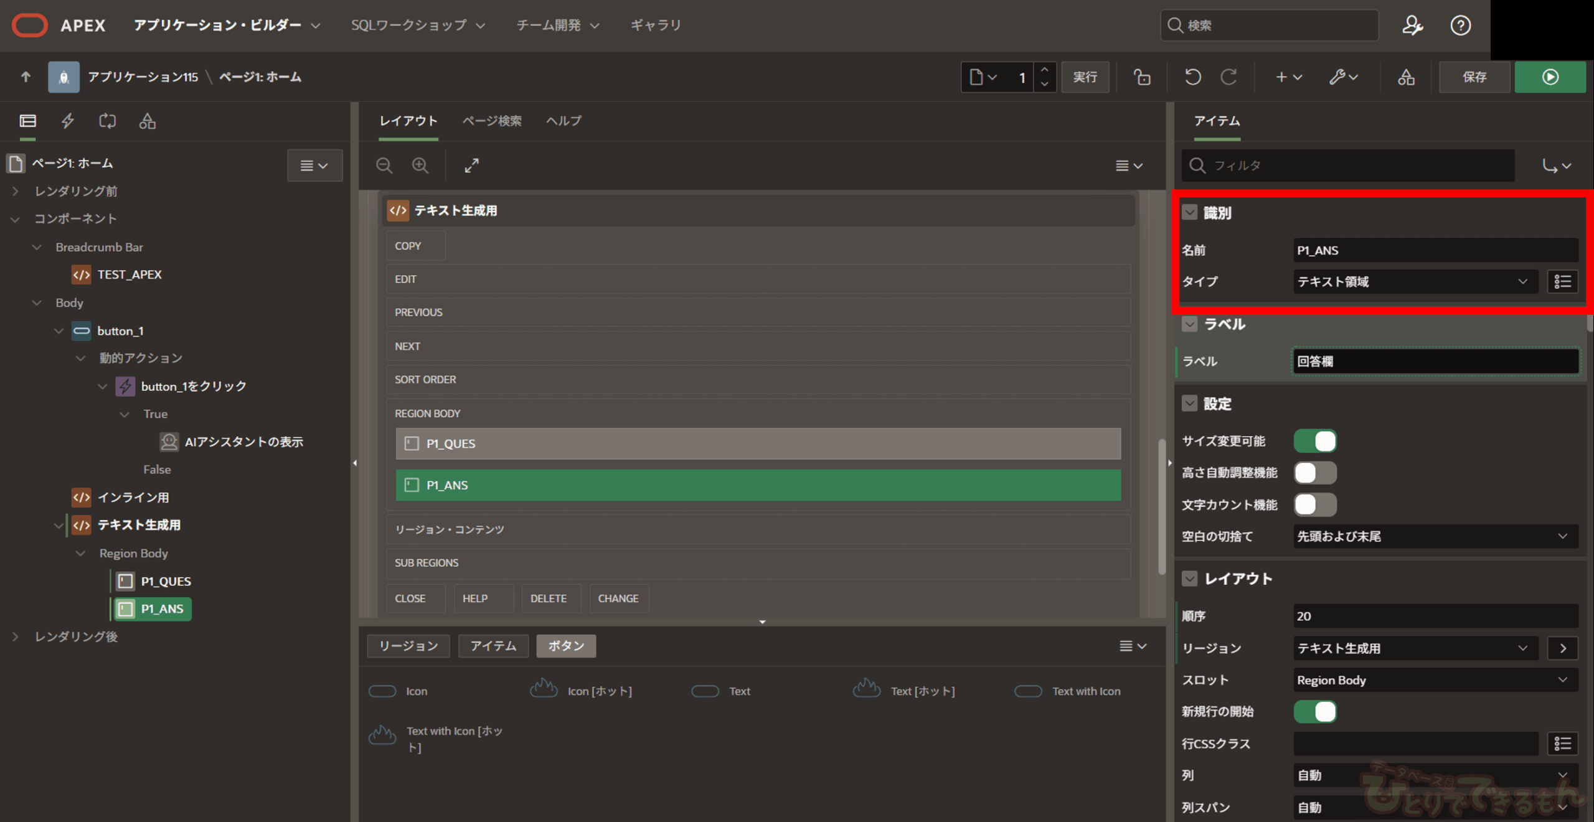Click the アイテム gallery button
1594x822 pixels.
(493, 646)
